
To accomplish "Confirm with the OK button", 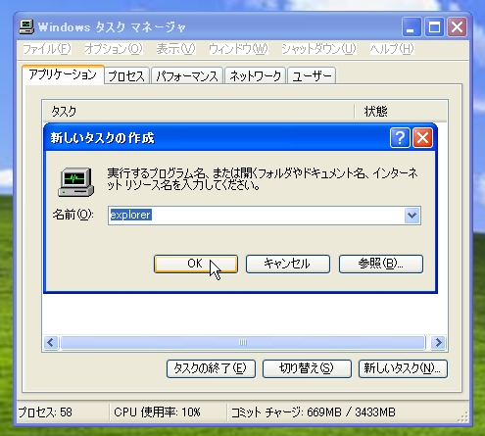I will point(196,264).
